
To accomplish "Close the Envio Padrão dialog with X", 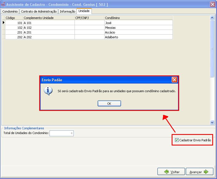I will (174, 80).
